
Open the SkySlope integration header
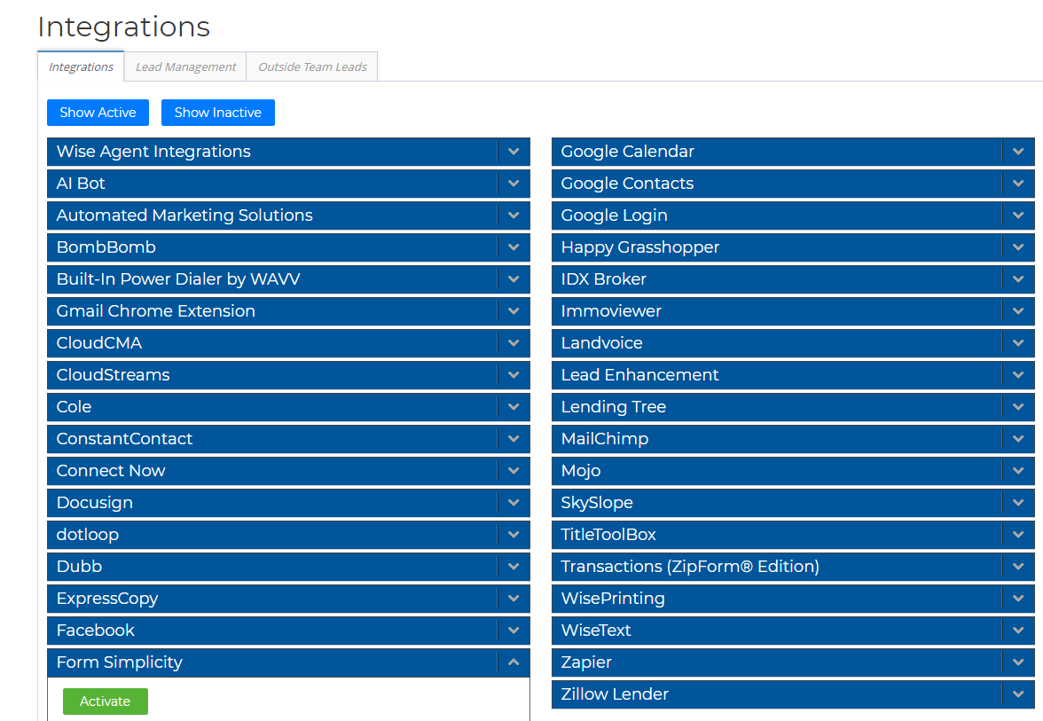coord(793,502)
